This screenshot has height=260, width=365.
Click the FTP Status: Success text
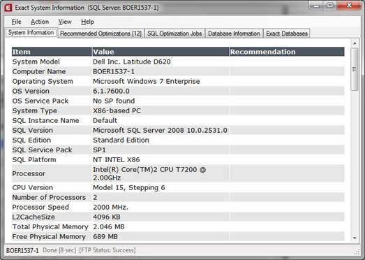(107, 250)
